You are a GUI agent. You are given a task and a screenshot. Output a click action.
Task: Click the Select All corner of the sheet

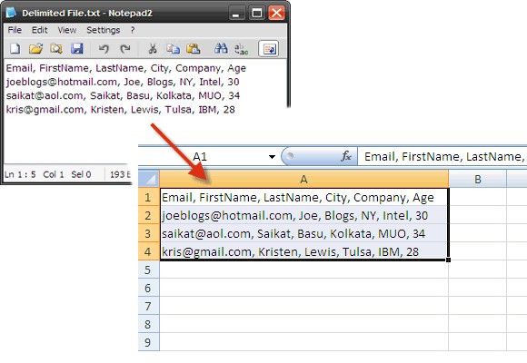point(149,179)
